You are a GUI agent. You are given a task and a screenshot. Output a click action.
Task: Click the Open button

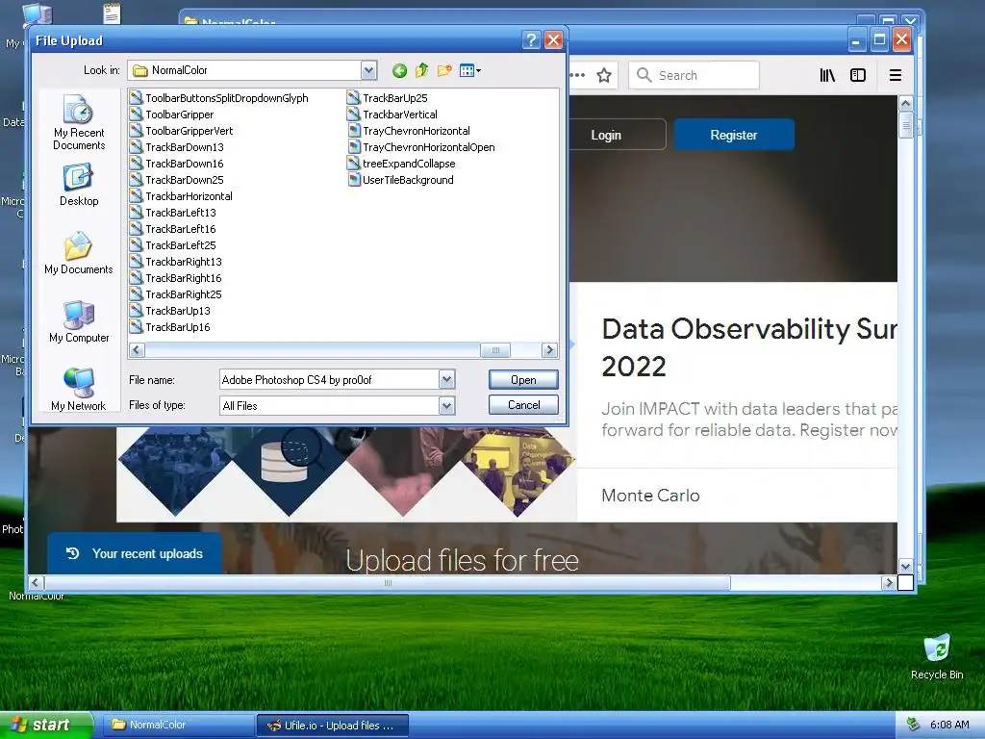point(523,379)
